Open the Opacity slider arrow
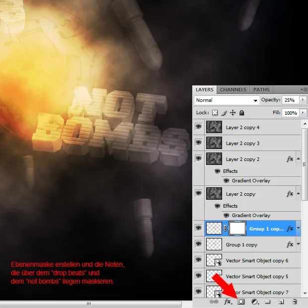The height and width of the screenshot is (308, 308). (303, 100)
